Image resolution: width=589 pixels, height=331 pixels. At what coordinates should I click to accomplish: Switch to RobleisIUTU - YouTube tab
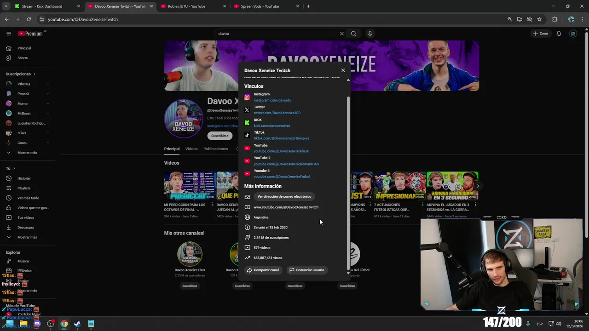[x=192, y=6]
